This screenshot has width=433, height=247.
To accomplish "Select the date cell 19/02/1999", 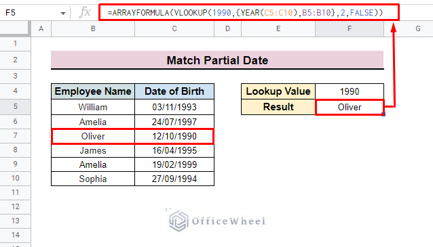I will coord(174,164).
